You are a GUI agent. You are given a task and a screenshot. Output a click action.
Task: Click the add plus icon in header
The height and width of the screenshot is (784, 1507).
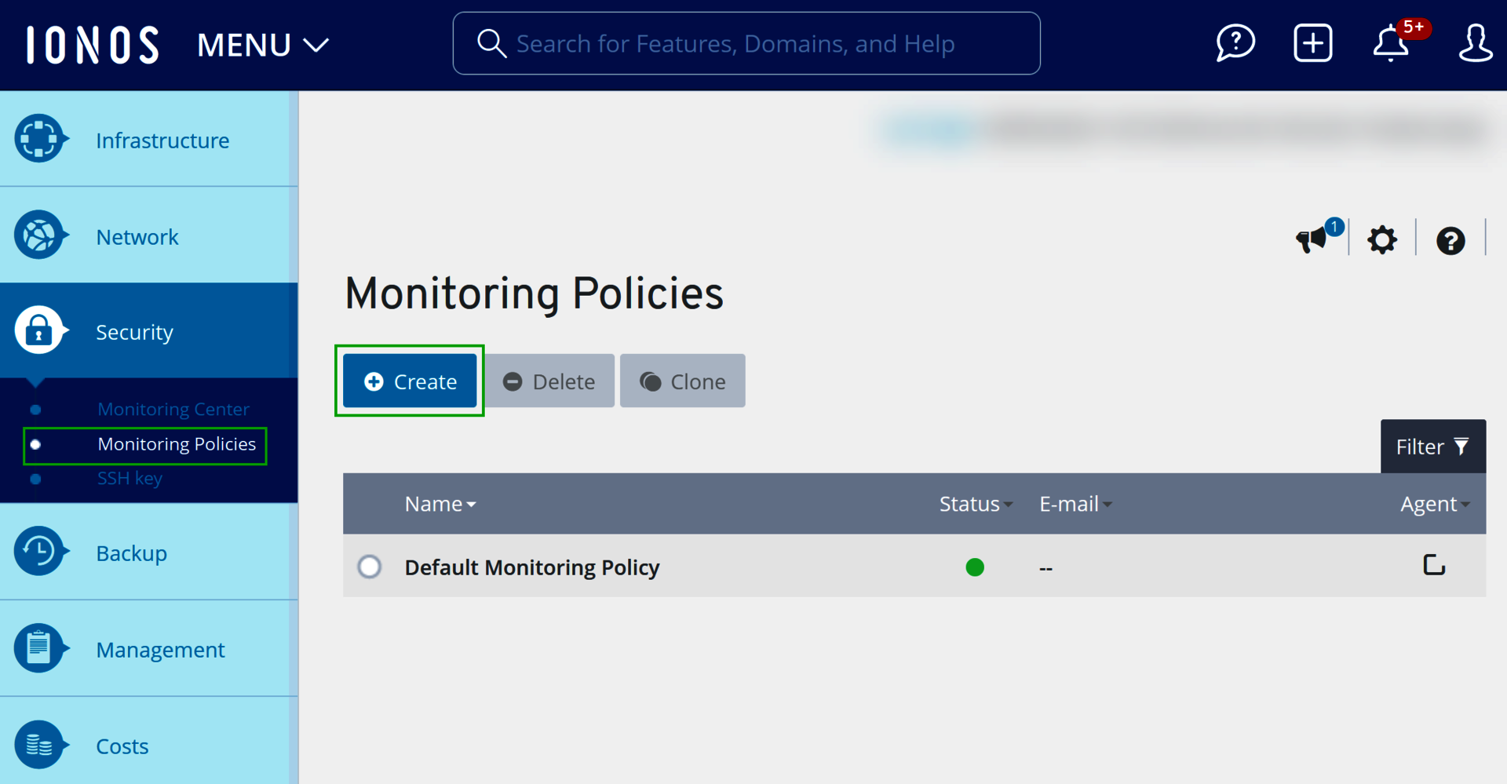1312,43
